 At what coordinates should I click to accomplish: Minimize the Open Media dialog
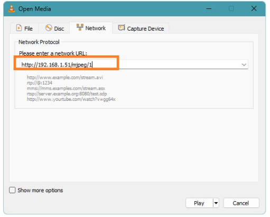pyautogui.click(x=209, y=8)
